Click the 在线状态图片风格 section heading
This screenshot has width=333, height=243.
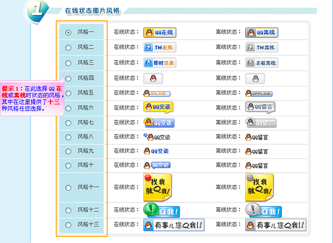tap(92, 10)
